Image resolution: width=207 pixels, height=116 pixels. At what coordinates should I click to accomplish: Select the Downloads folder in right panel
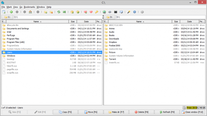(155, 39)
